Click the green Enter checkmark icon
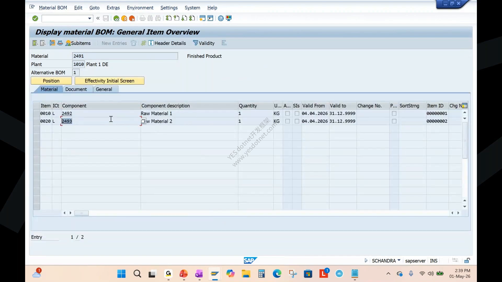Screen dimensions: 502x282 pyautogui.click(x=35, y=18)
